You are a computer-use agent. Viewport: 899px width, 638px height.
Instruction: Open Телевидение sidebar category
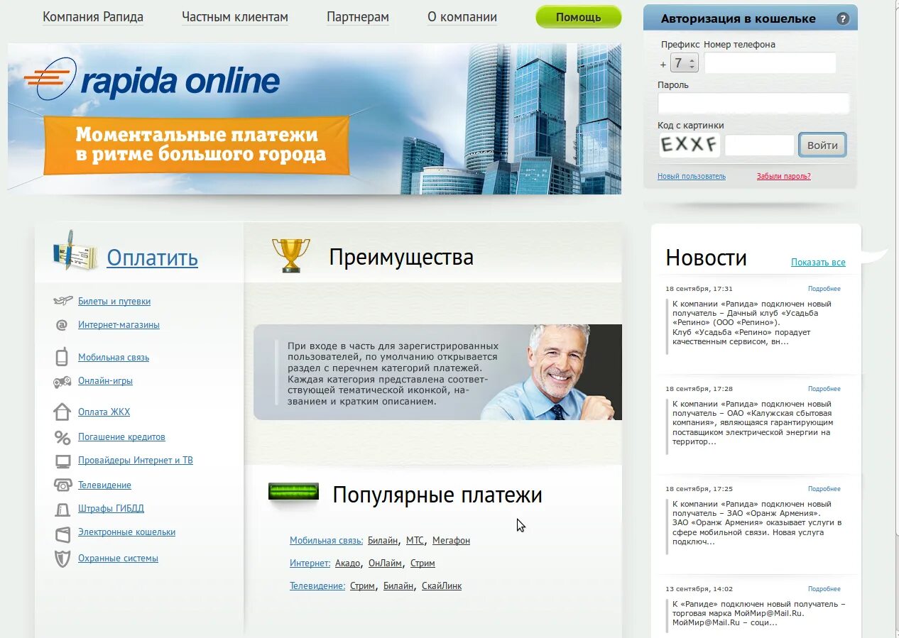(104, 485)
